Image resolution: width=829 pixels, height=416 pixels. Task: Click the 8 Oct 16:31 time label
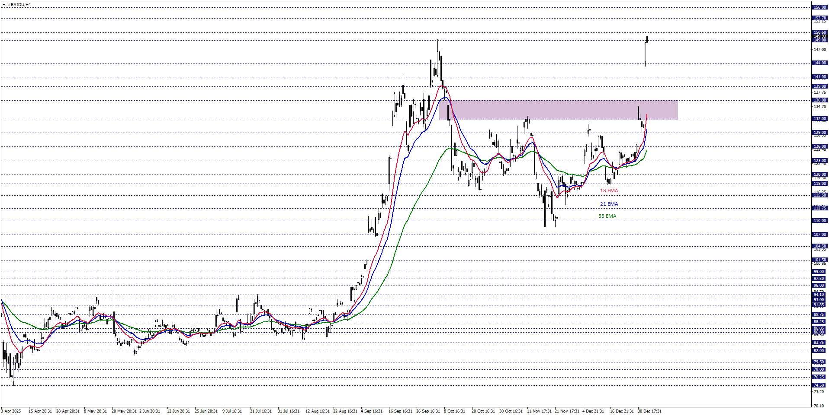[454, 411]
